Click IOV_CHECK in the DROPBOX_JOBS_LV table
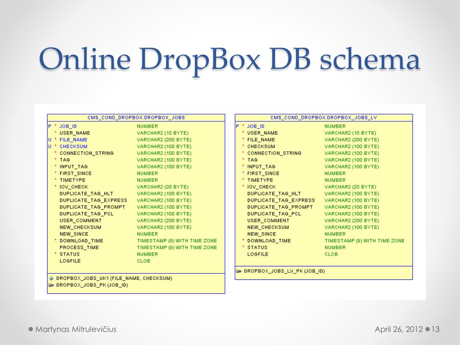 (x=261, y=187)
